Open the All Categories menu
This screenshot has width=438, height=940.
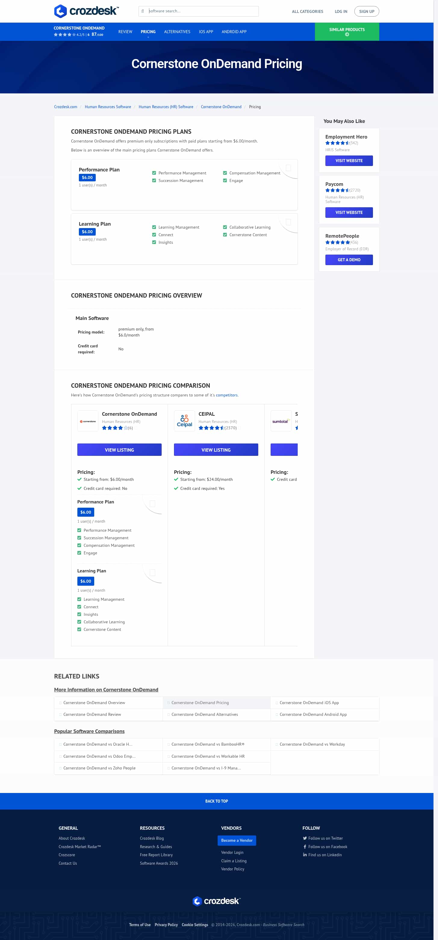click(x=307, y=12)
